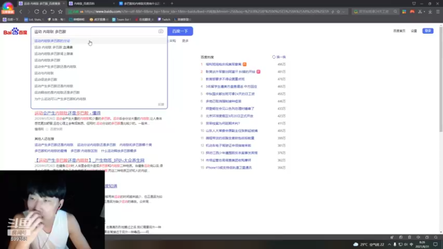This screenshot has height=249, width=443.
Task: Open hot search item ranked 15 about iPhone13
Action: (x=229, y=168)
